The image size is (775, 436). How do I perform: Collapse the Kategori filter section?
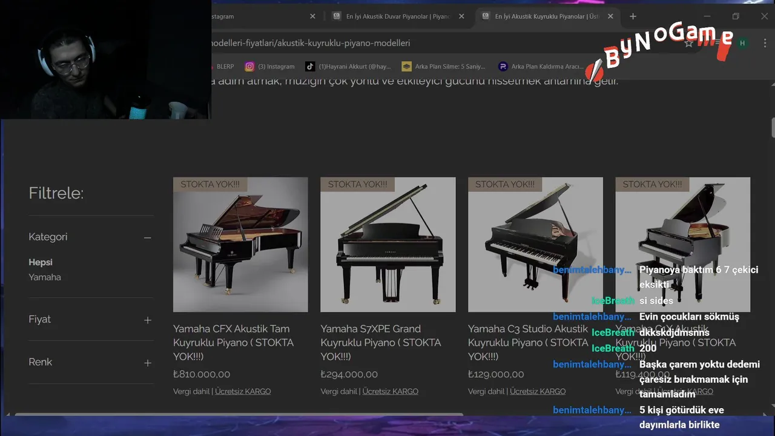tap(148, 237)
